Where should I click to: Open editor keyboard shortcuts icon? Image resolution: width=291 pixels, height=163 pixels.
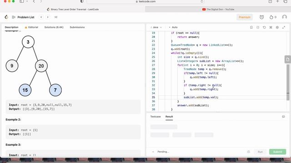click(271, 27)
